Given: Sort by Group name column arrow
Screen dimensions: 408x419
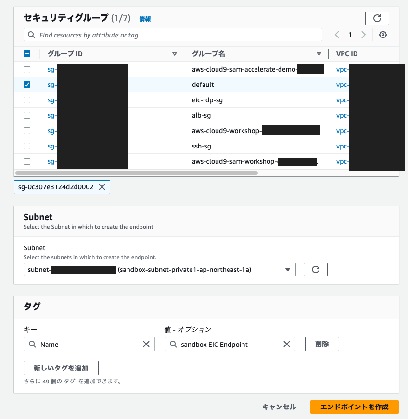Looking at the screenshot, I should pyautogui.click(x=319, y=54).
